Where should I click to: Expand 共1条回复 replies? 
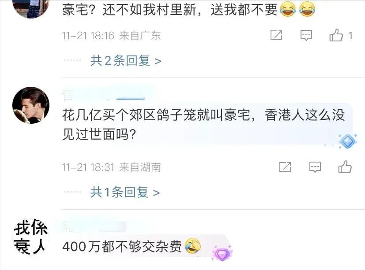[125, 192]
